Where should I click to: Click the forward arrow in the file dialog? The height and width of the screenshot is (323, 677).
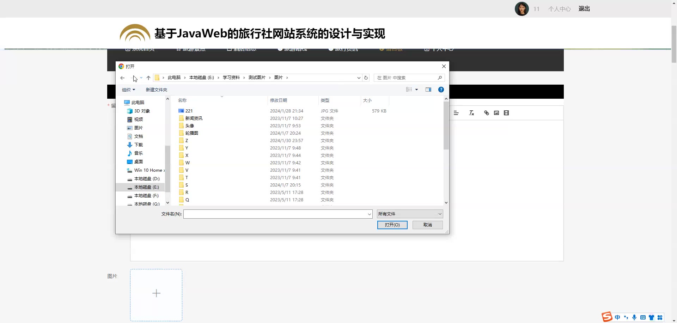[133, 78]
